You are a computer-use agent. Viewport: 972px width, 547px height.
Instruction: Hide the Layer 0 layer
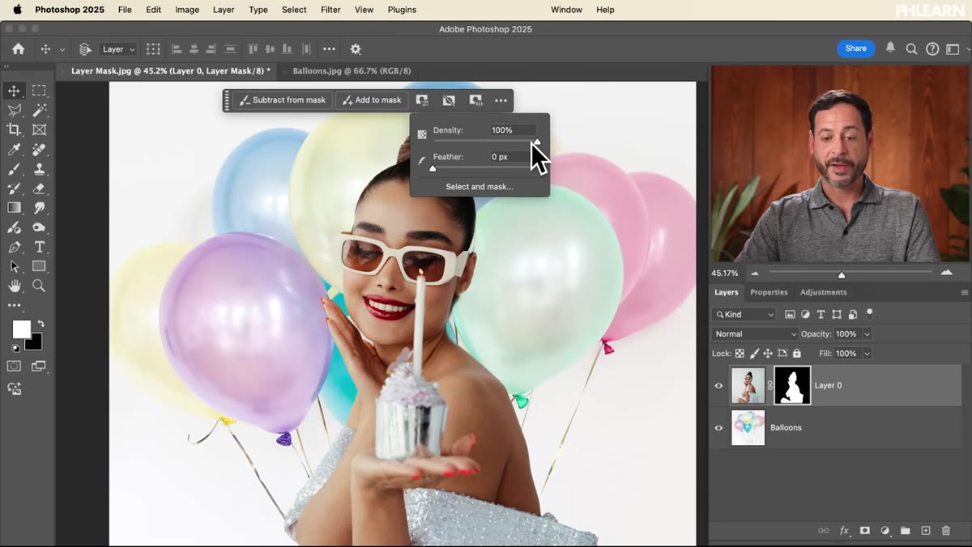click(718, 386)
